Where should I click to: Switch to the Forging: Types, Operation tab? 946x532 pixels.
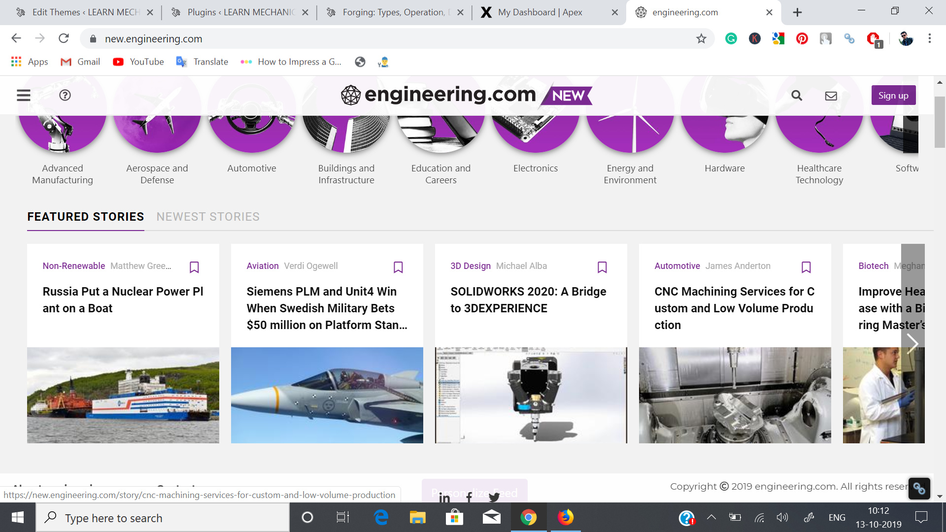(x=395, y=12)
